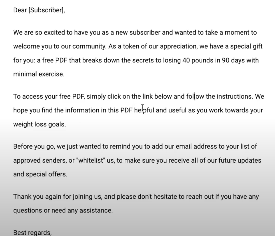Click the word "Subscriber" in the greeting

(46, 10)
